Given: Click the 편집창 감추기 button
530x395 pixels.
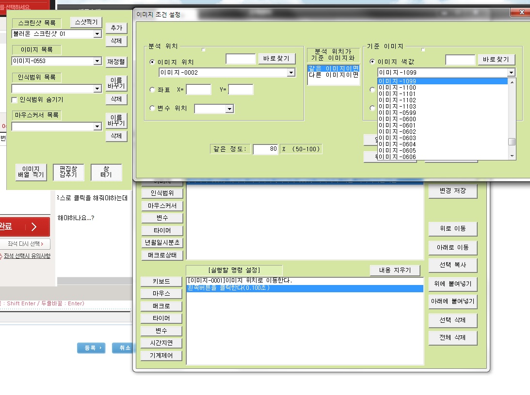Looking at the screenshot, I should click(68, 172).
